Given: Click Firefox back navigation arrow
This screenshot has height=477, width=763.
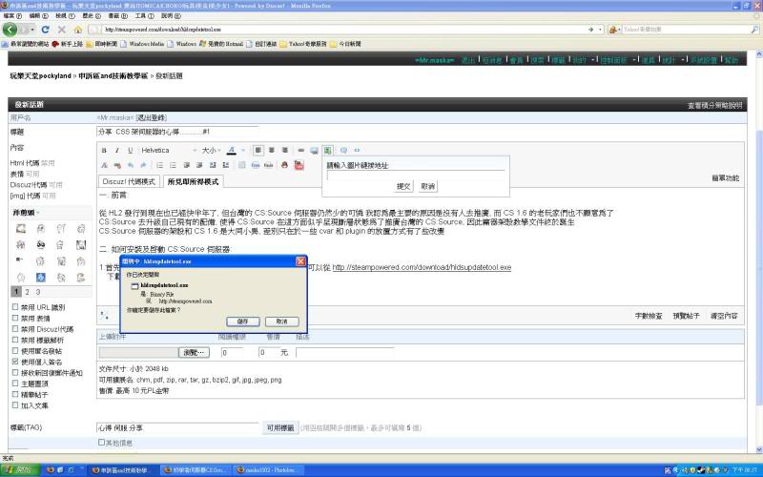Looking at the screenshot, I should pos(11,30).
